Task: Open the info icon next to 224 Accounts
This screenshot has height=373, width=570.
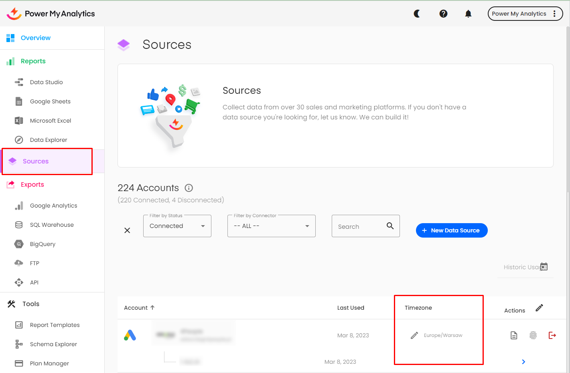Action: (189, 188)
